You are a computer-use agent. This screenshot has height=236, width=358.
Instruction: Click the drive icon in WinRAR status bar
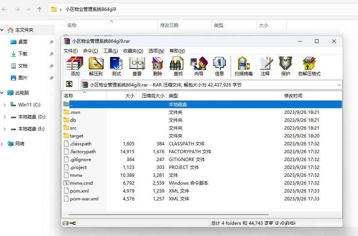[66, 223]
